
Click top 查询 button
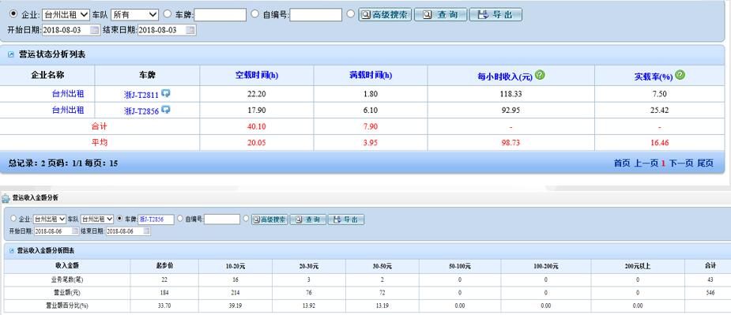tap(440, 14)
